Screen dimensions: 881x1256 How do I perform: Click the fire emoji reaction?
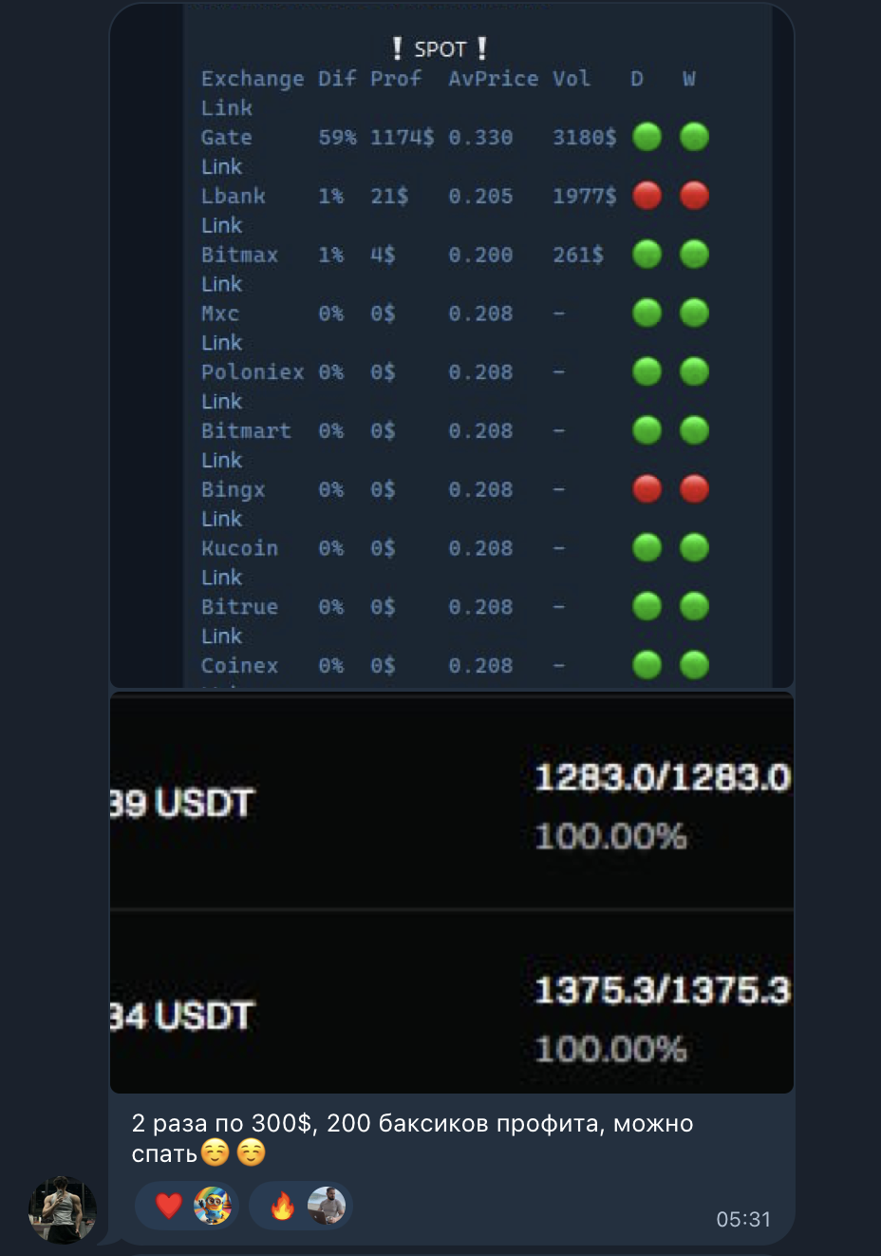click(x=282, y=1206)
